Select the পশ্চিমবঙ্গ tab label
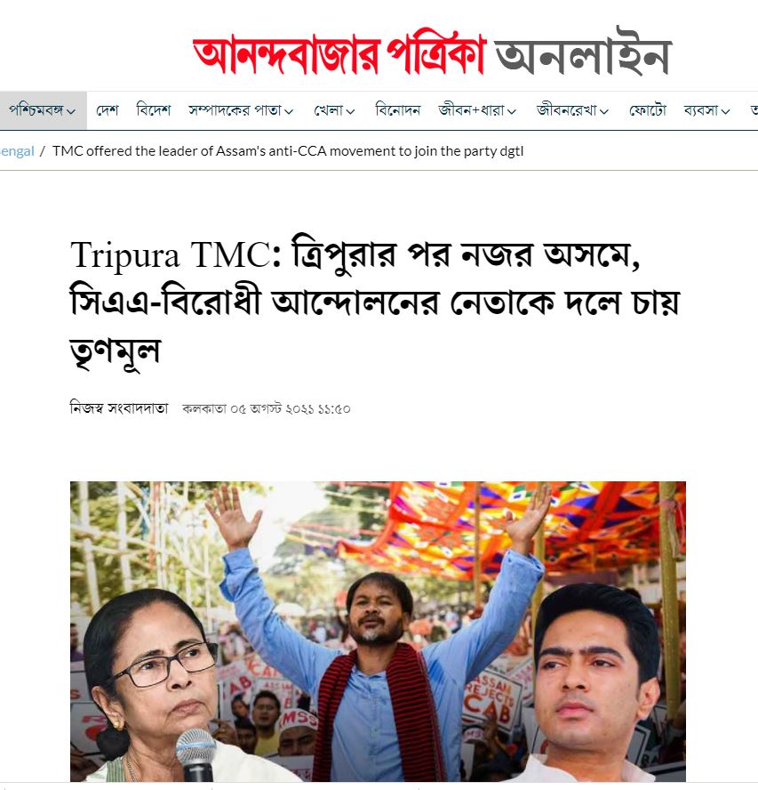The height and width of the screenshot is (790, 758). point(36,109)
